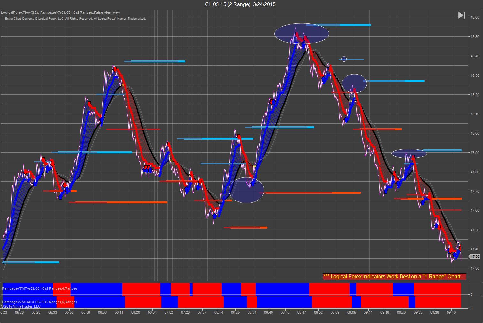
Task: Click the 09:33 time axis label
Action: pos(418,312)
